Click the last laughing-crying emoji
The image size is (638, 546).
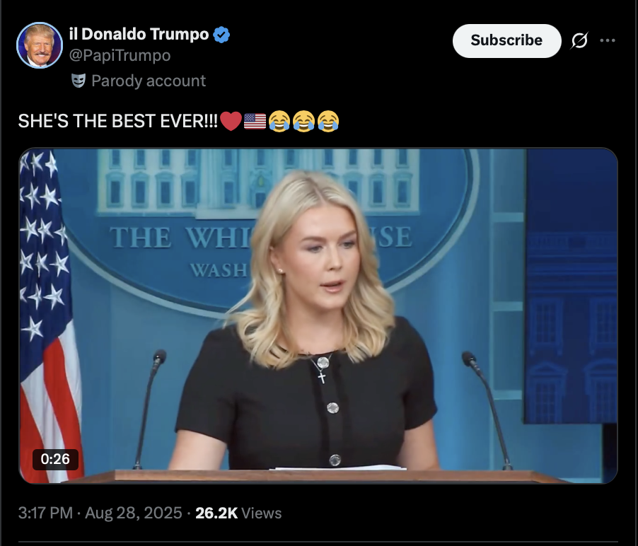[328, 121]
